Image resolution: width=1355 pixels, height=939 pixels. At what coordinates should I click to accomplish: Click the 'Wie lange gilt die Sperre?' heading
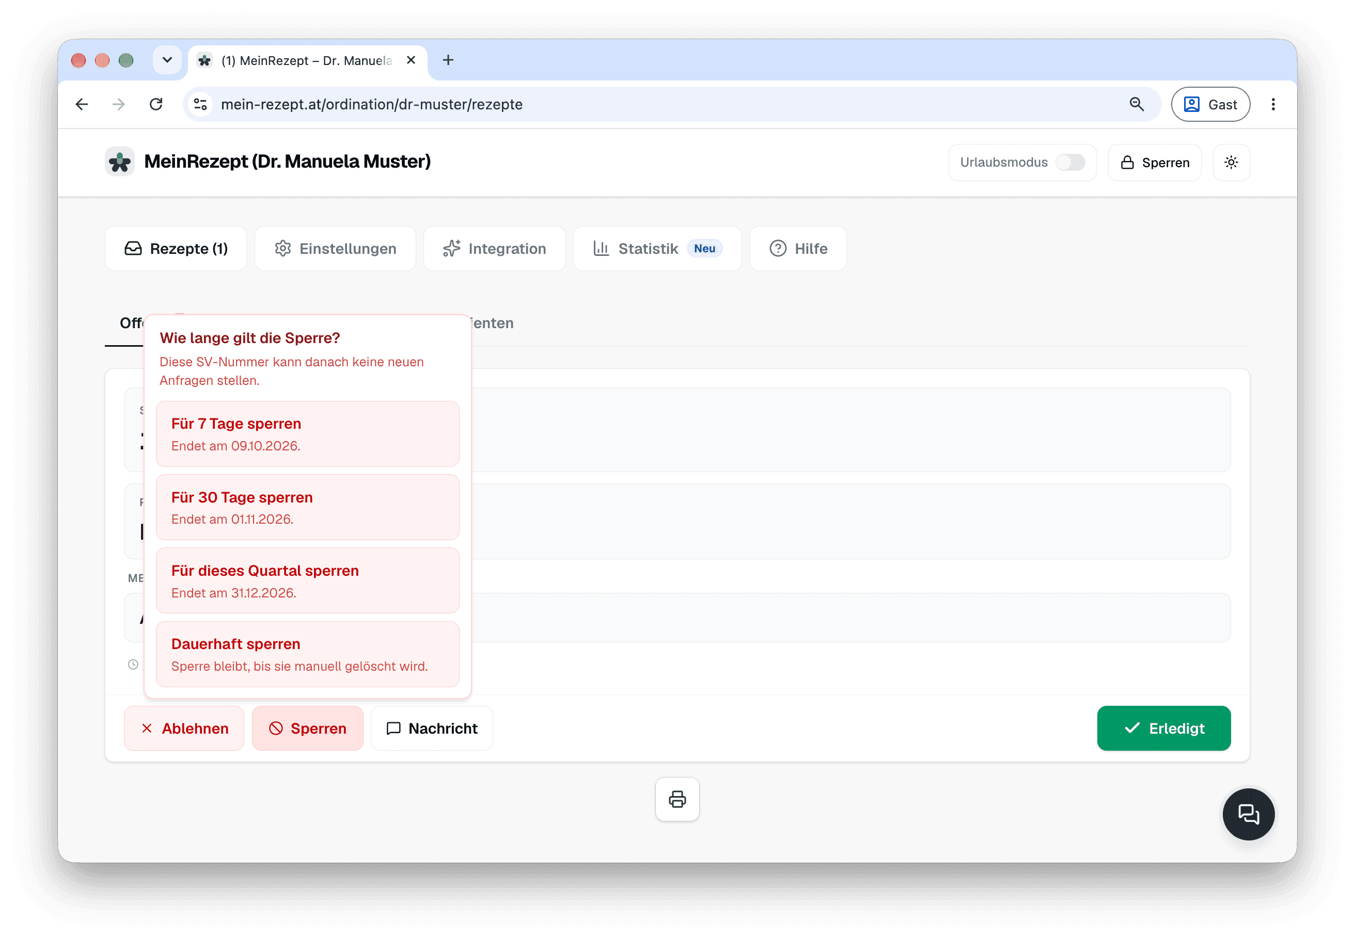point(250,338)
